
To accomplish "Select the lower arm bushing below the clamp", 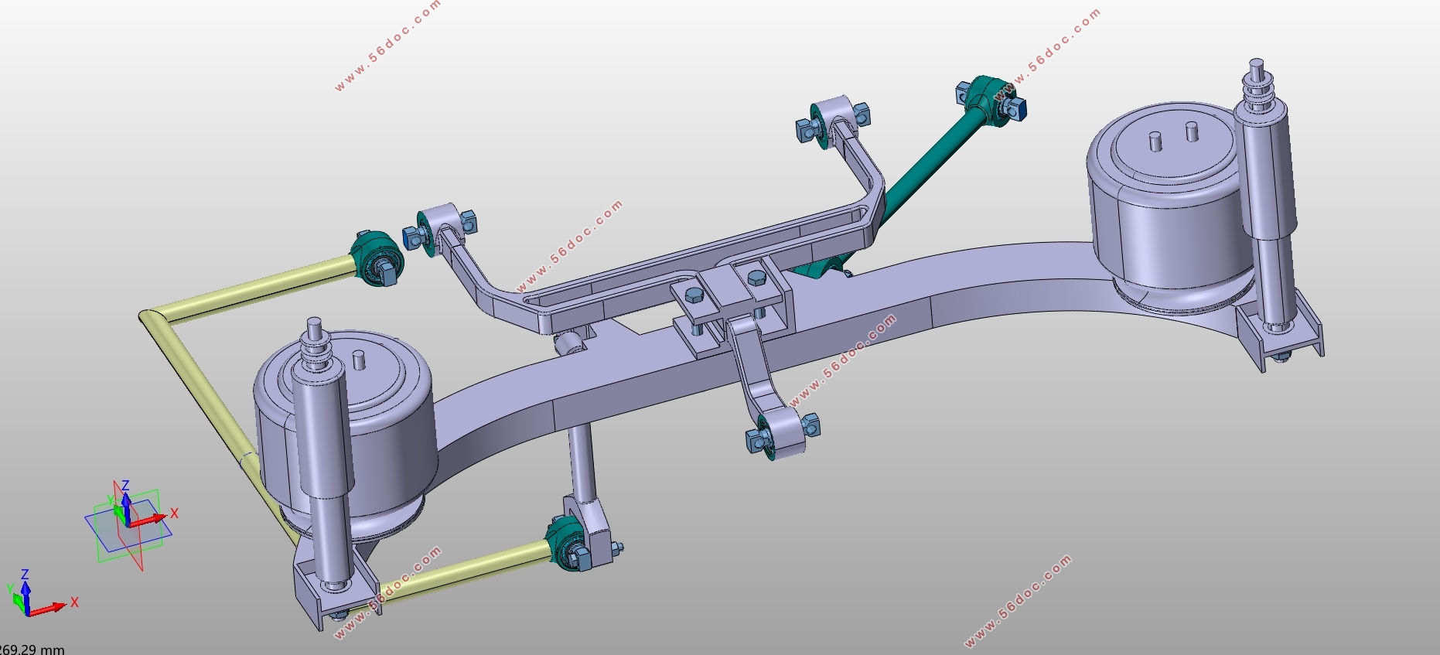I will (x=783, y=435).
